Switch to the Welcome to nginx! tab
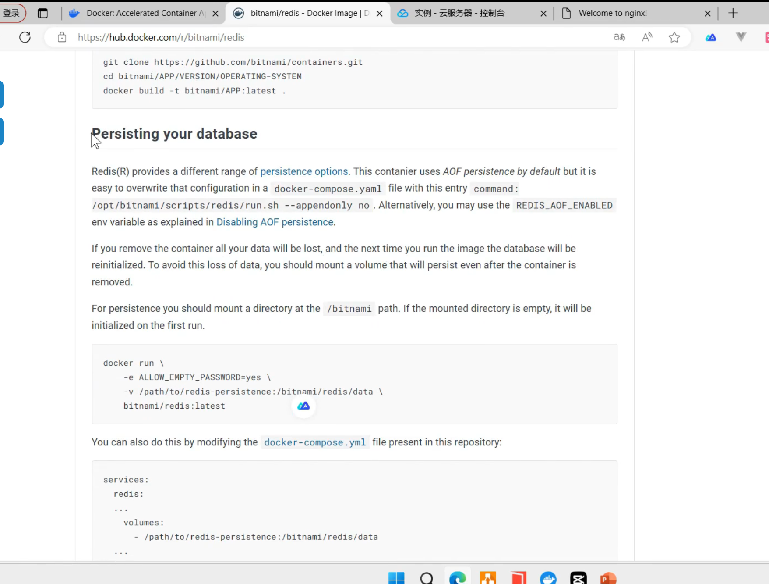Image resolution: width=769 pixels, height=584 pixels. 636,13
